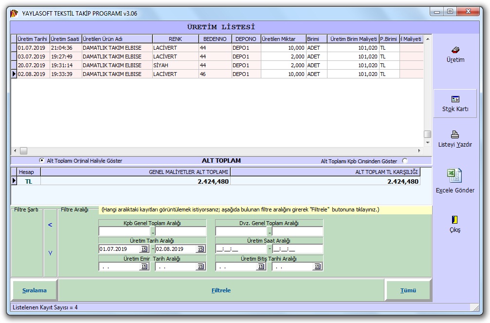Image resolution: width=490 pixels, height=323 pixels.
Task: Click the Üretim Saati column header
Action: (65, 39)
